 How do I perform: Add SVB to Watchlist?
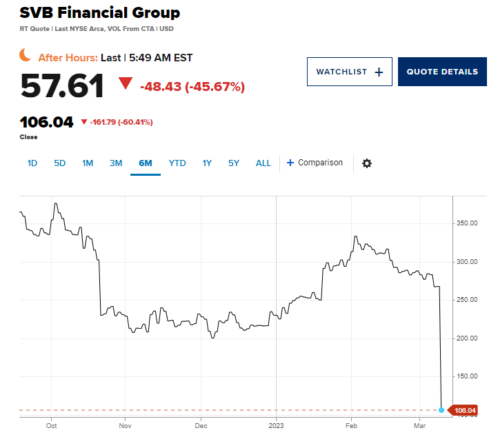click(349, 72)
